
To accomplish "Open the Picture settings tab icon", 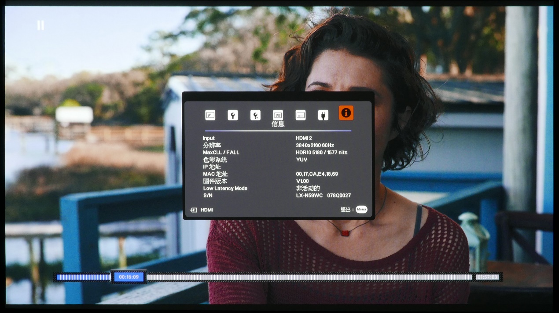I will pyautogui.click(x=210, y=115).
